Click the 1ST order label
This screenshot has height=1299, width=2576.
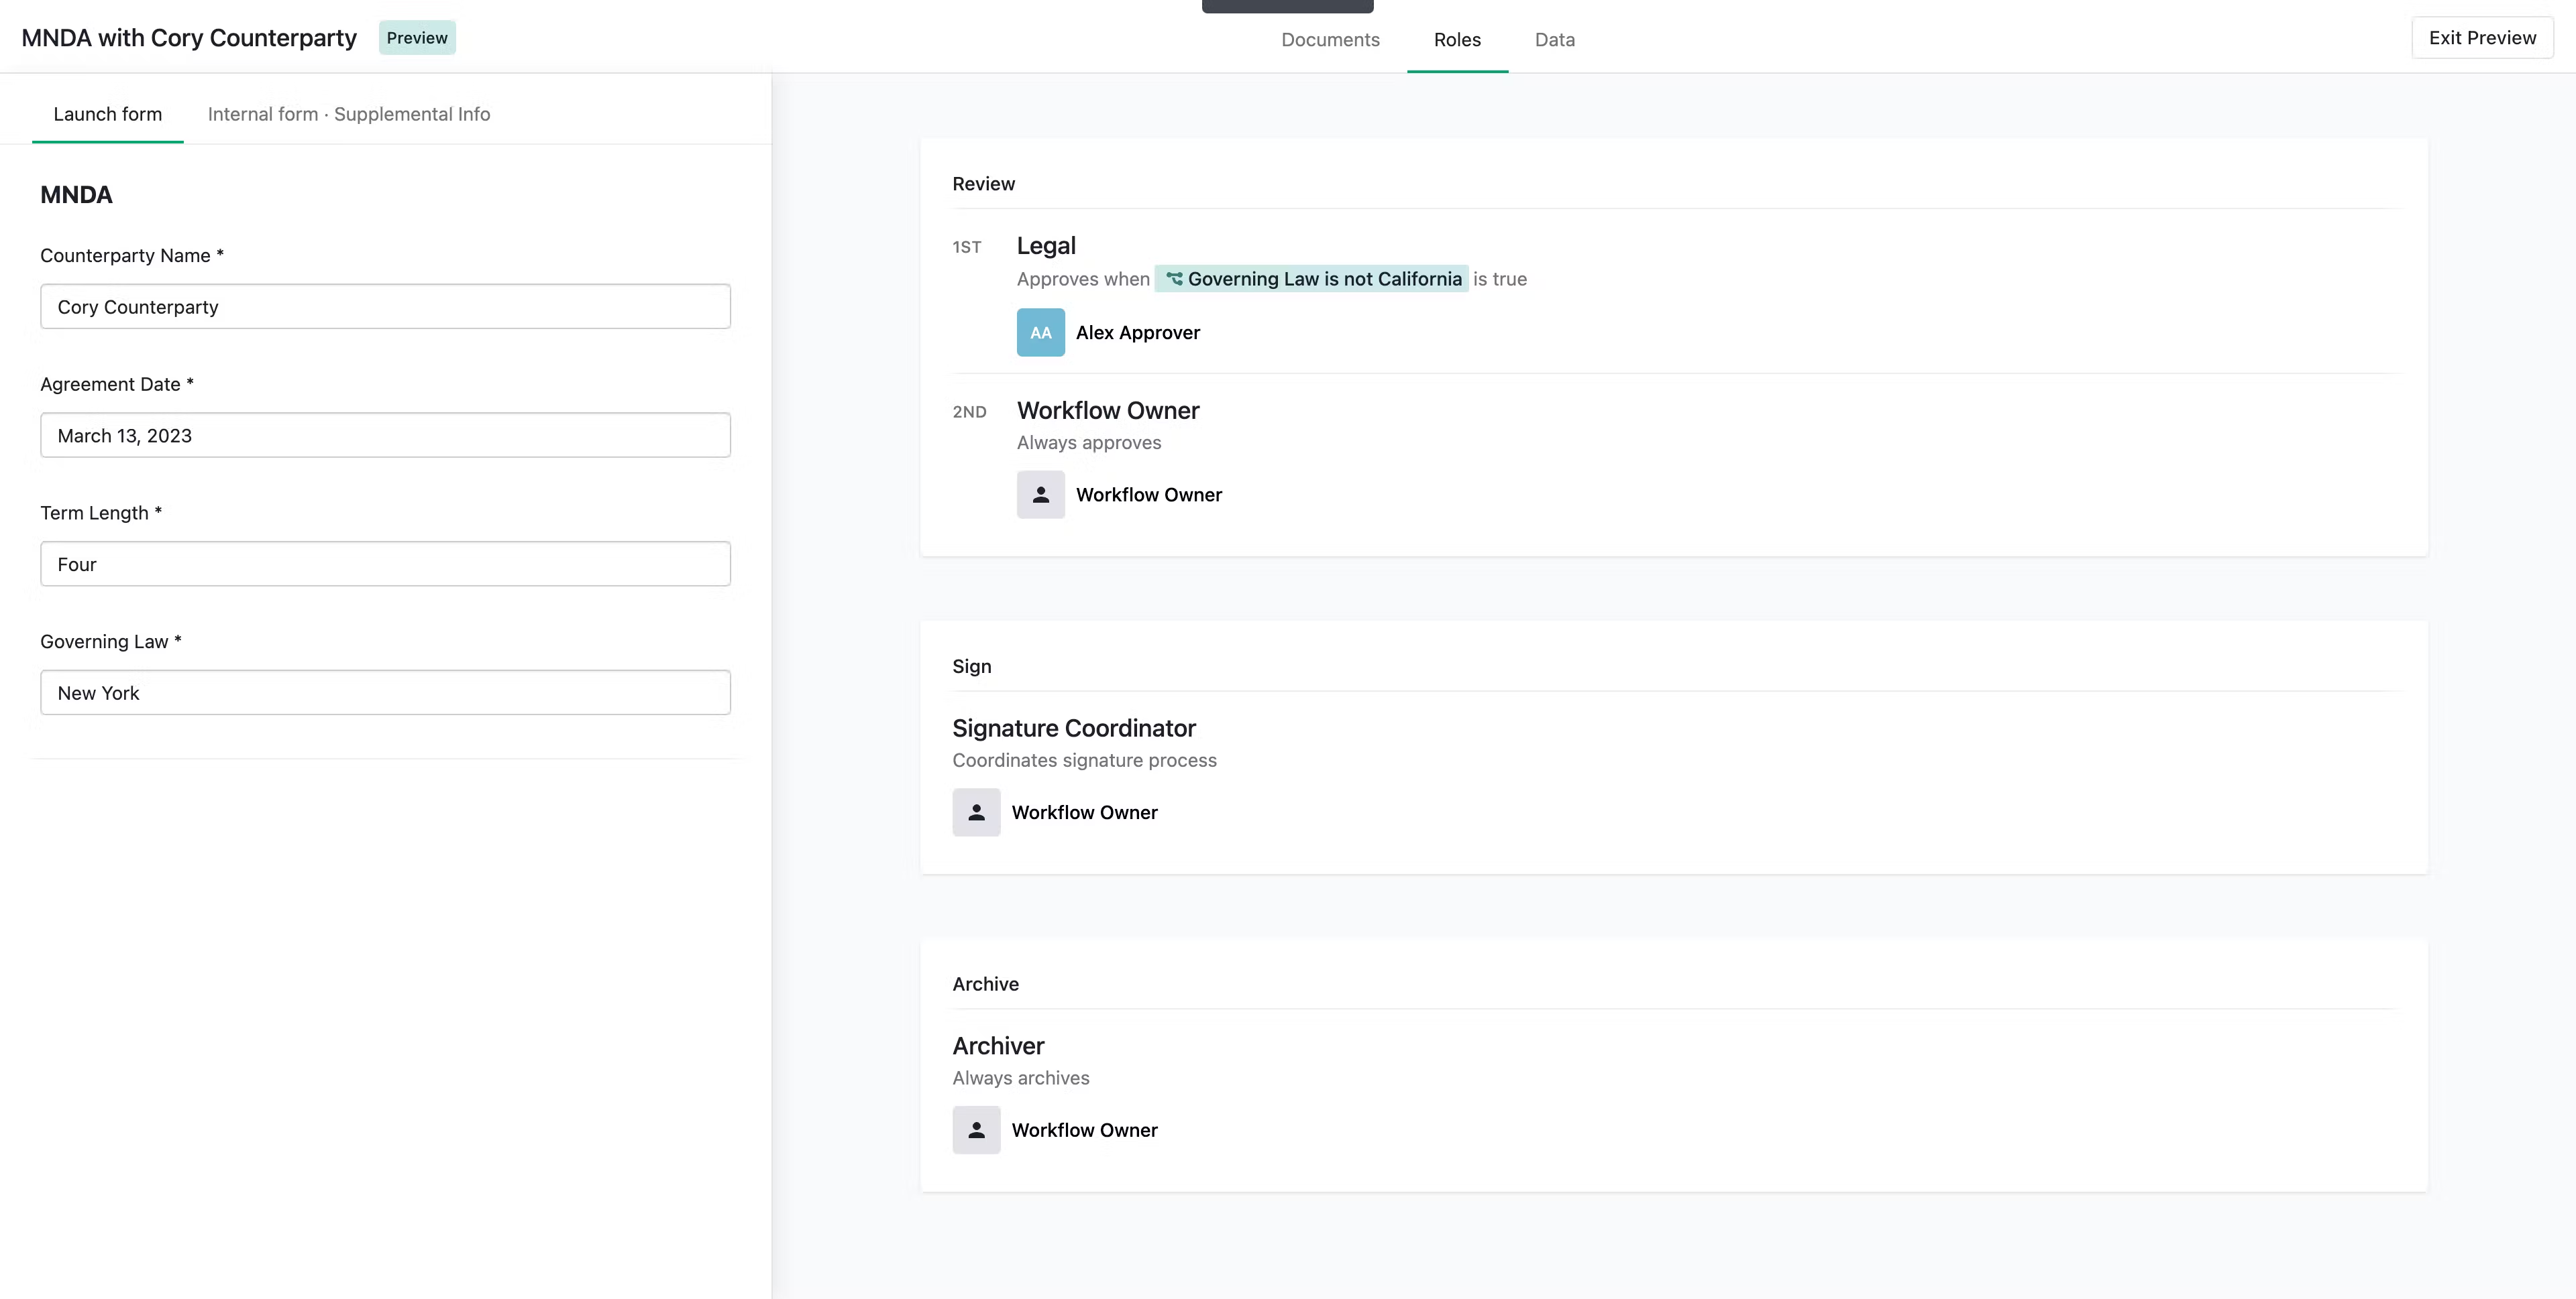(x=967, y=247)
